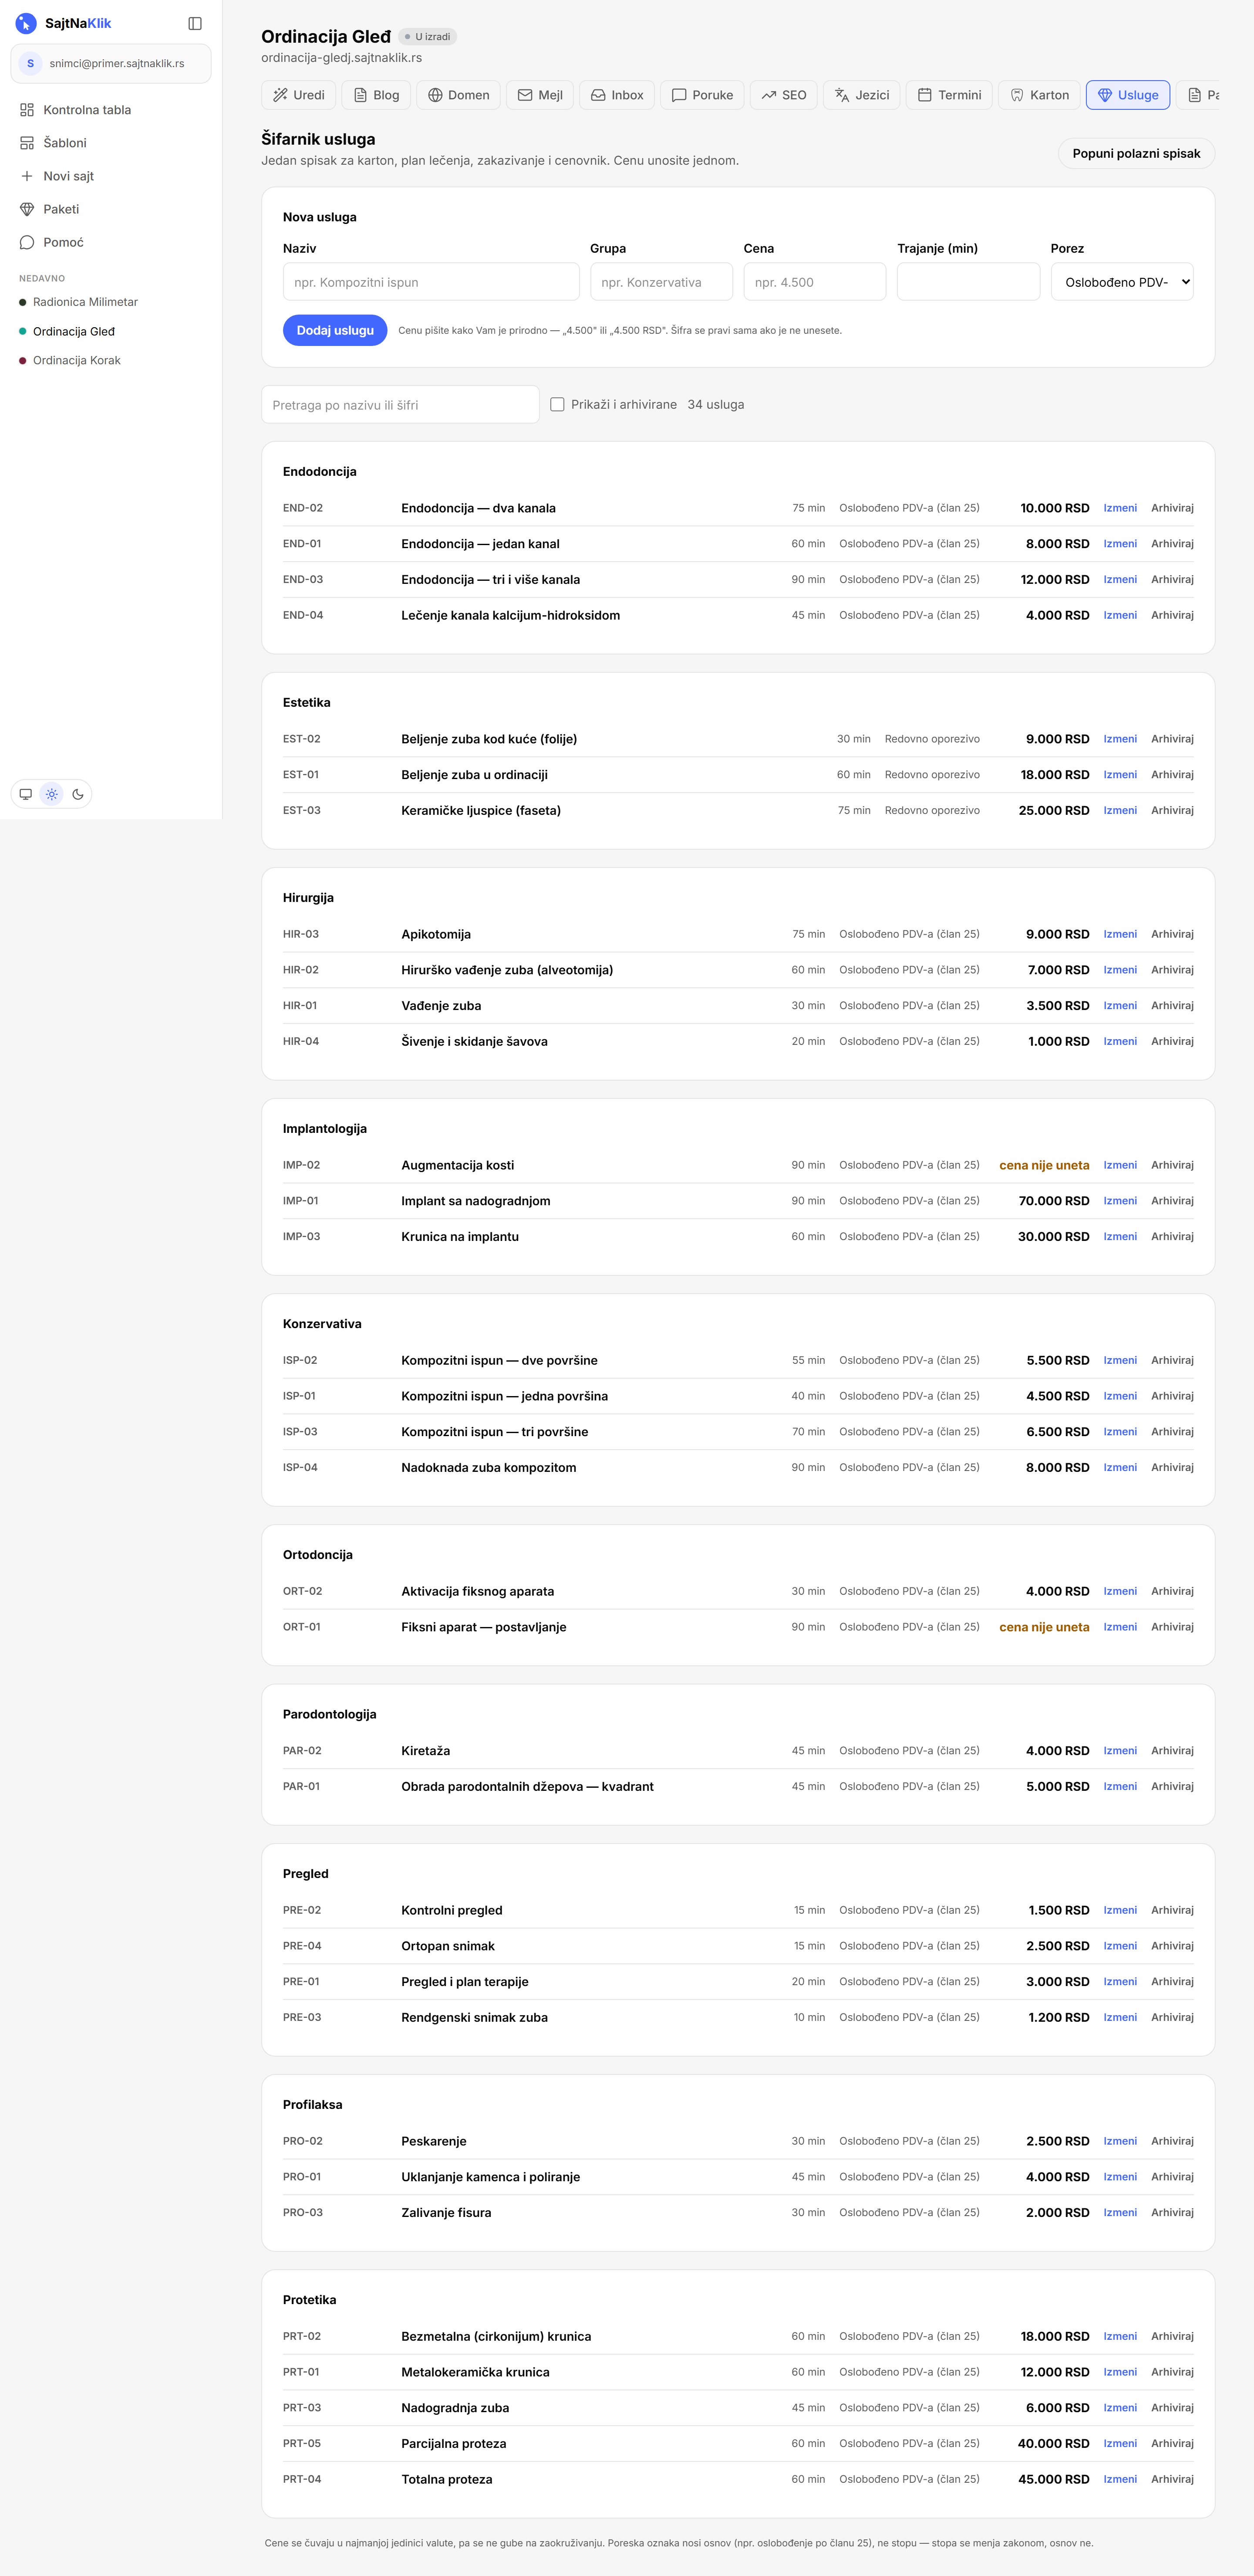Image resolution: width=1254 pixels, height=2576 pixels.
Task: Select light theme sun icon
Action: (x=52, y=794)
